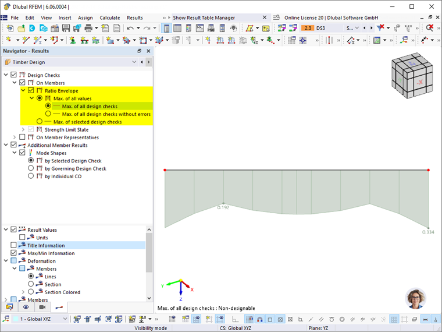442x332 pixels.
Task: Click the view cube in the viewport
Action: click(412, 75)
